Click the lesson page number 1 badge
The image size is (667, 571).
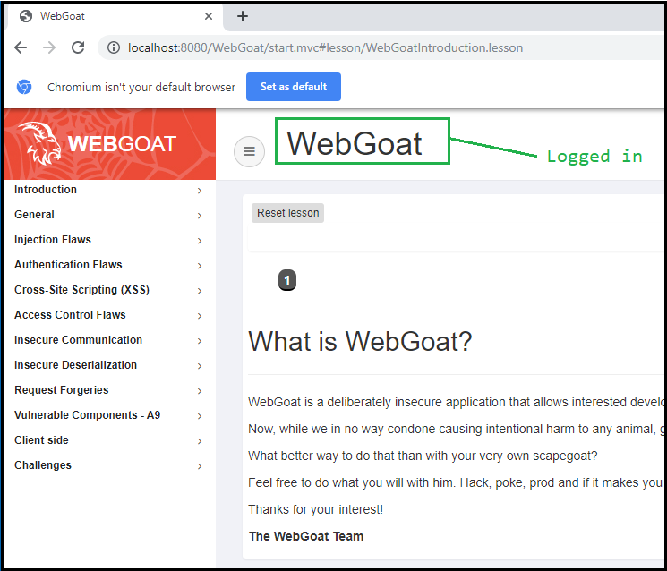click(286, 280)
